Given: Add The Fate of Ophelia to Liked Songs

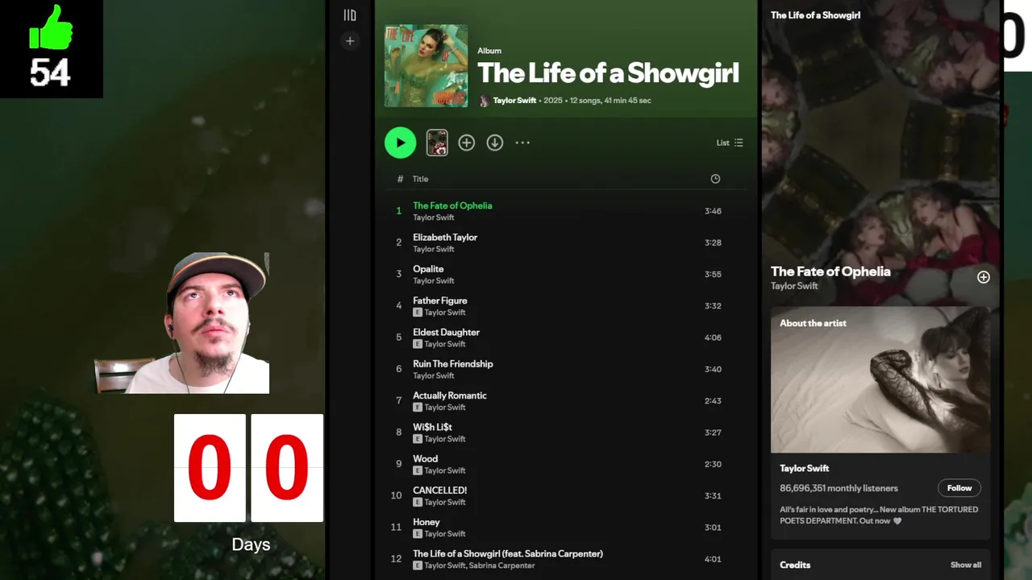Looking at the screenshot, I should click(x=984, y=277).
